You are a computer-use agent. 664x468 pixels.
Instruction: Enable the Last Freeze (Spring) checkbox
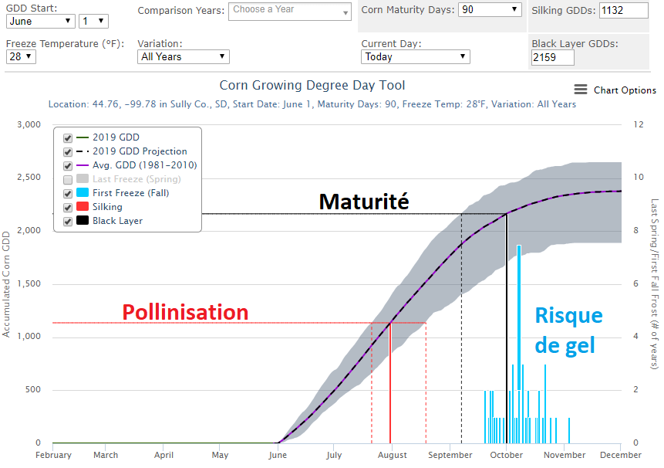tap(68, 180)
